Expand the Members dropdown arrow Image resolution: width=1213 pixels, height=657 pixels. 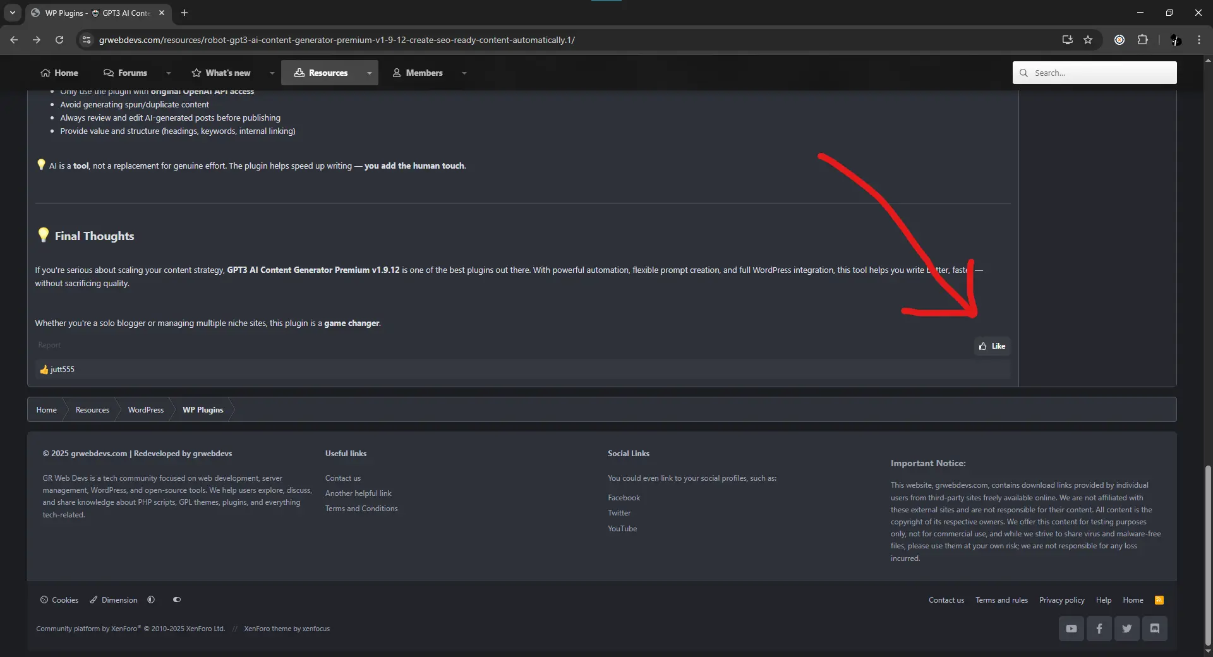pyautogui.click(x=464, y=73)
